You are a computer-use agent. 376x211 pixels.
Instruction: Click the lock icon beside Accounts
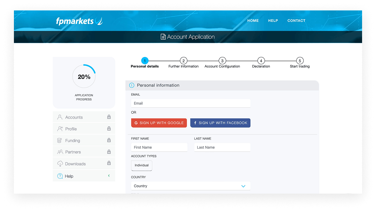109,117
